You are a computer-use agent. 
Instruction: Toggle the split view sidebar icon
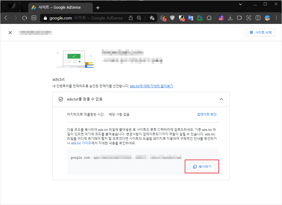point(258,18)
